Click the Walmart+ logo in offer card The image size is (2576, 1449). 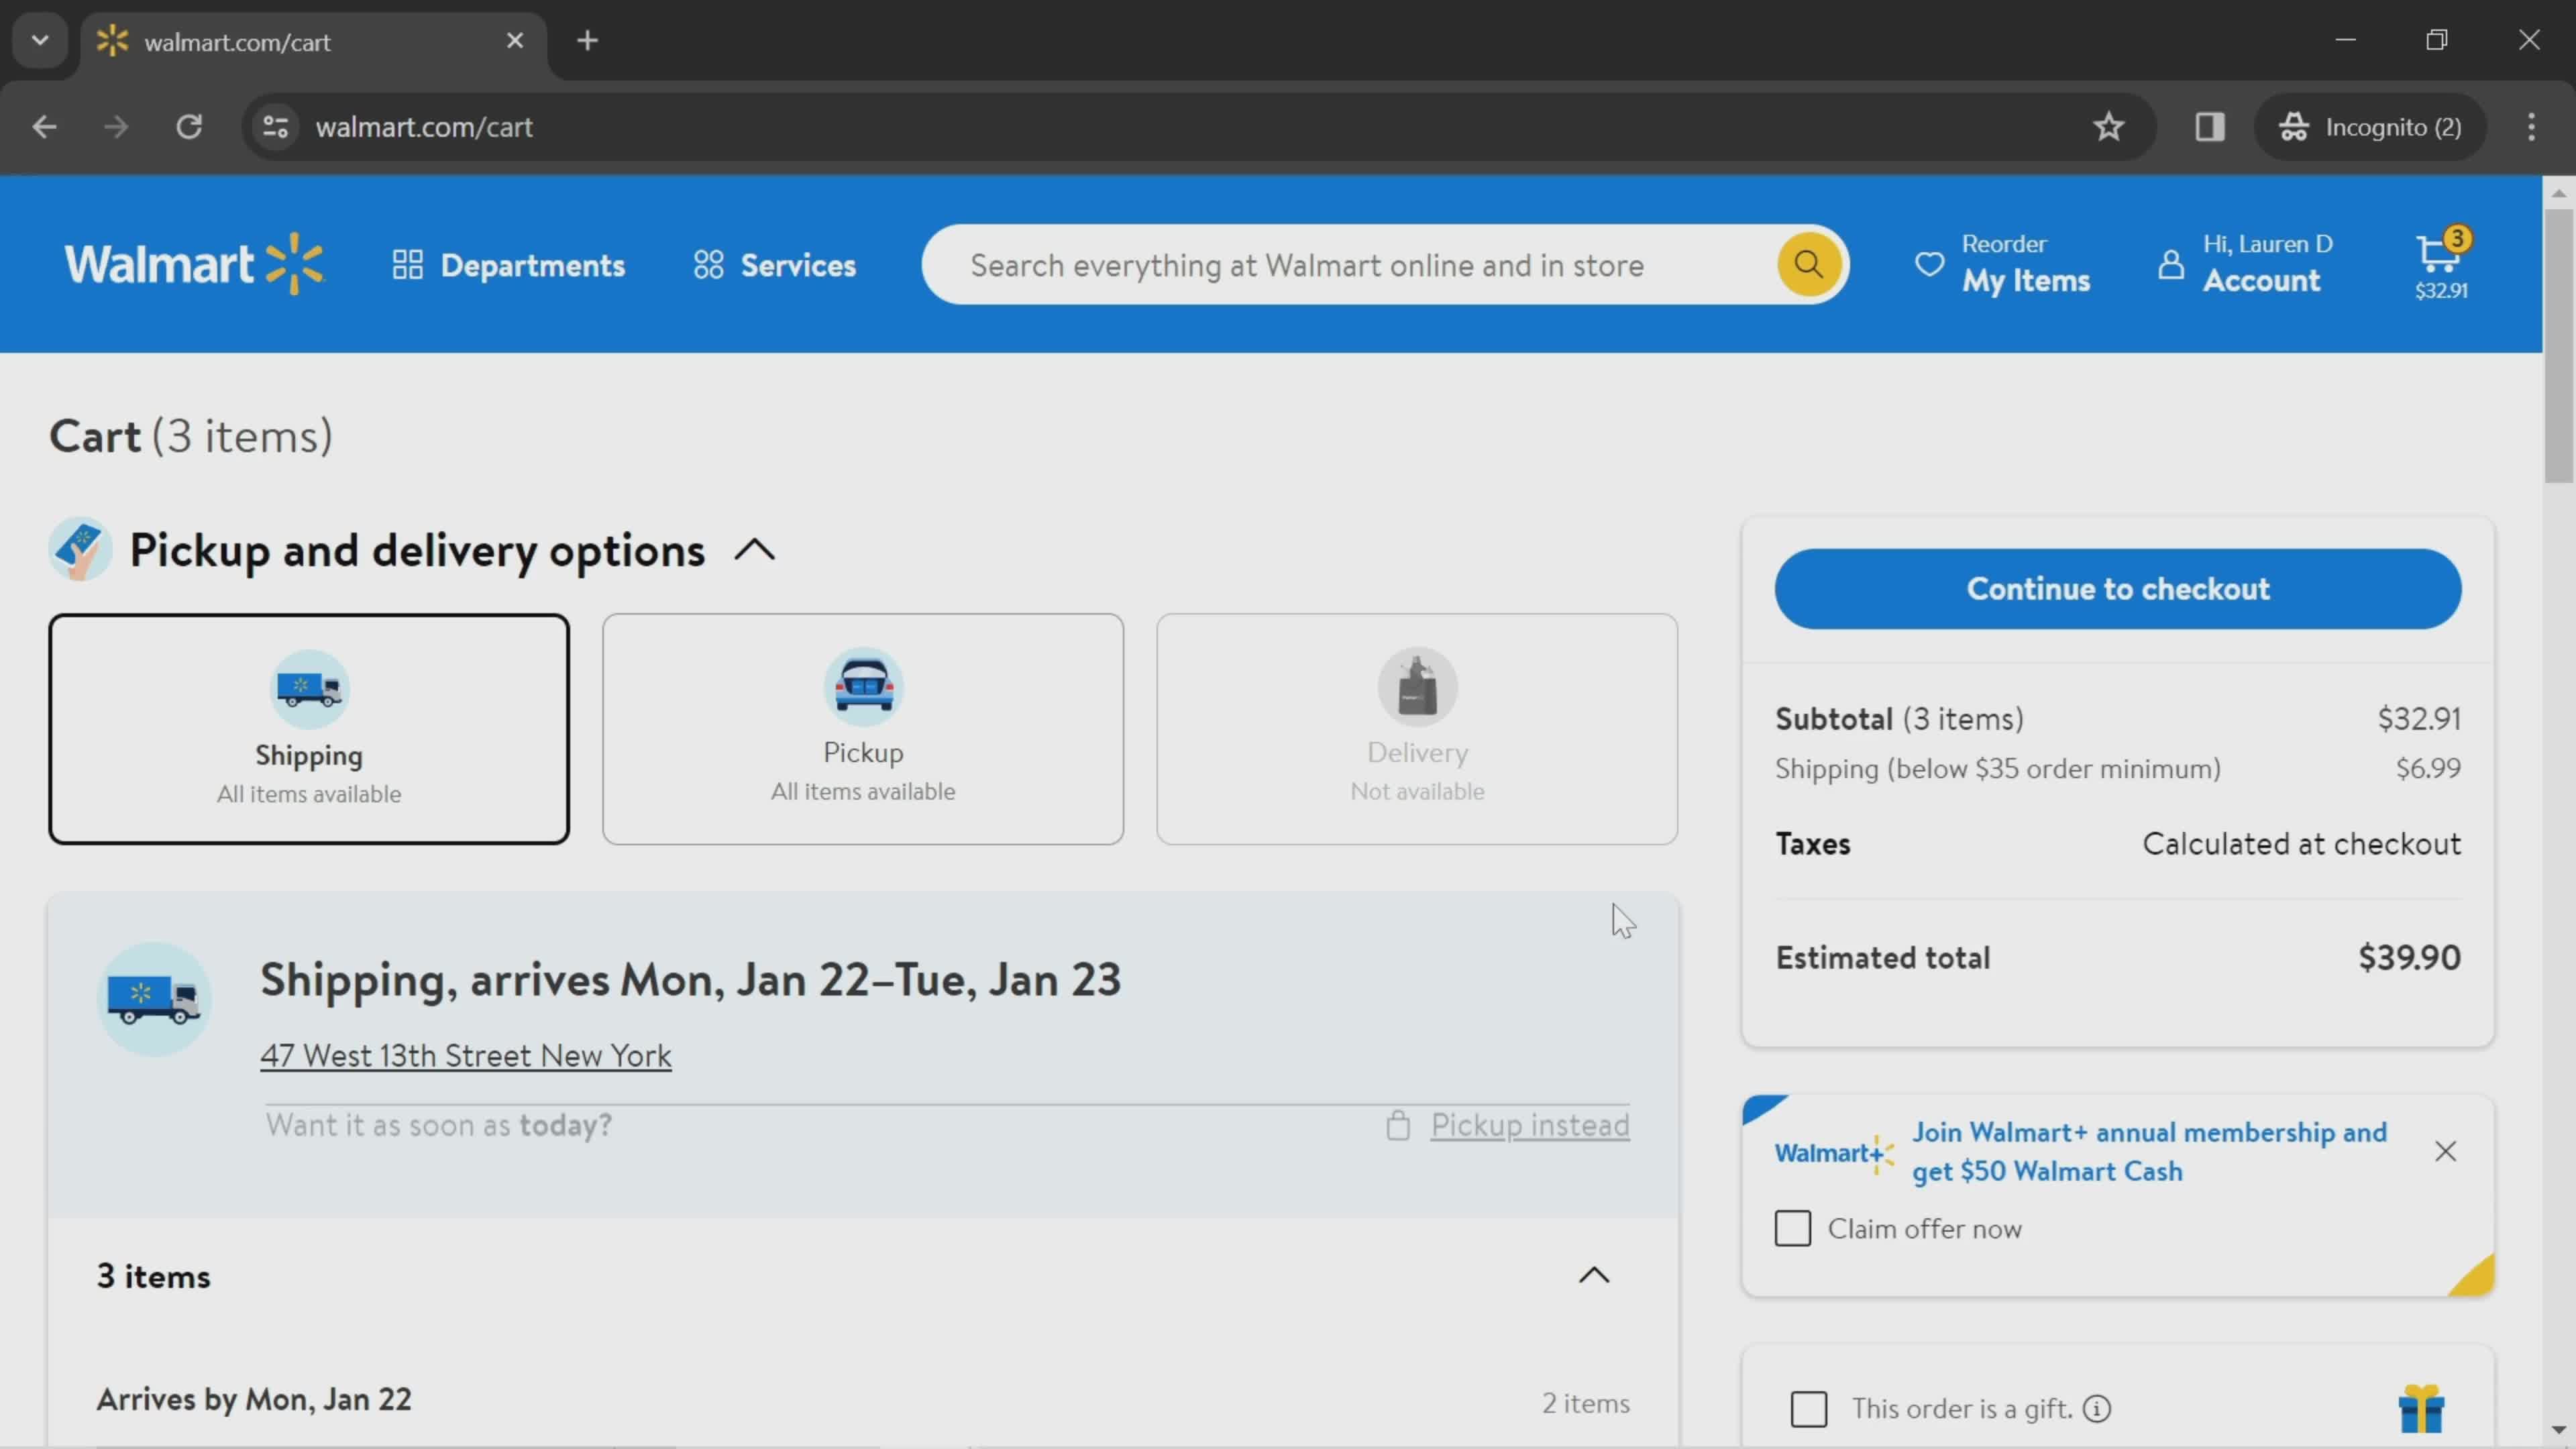pyautogui.click(x=1834, y=1153)
